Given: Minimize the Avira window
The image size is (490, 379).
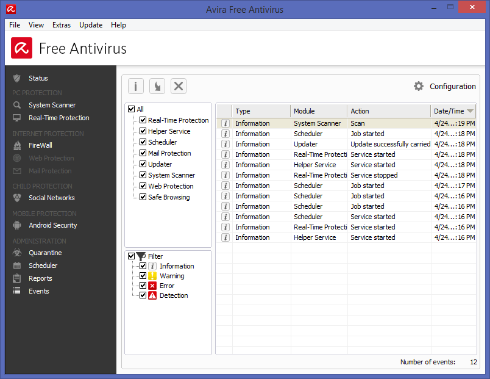Looking at the screenshot, I should click(434, 8).
